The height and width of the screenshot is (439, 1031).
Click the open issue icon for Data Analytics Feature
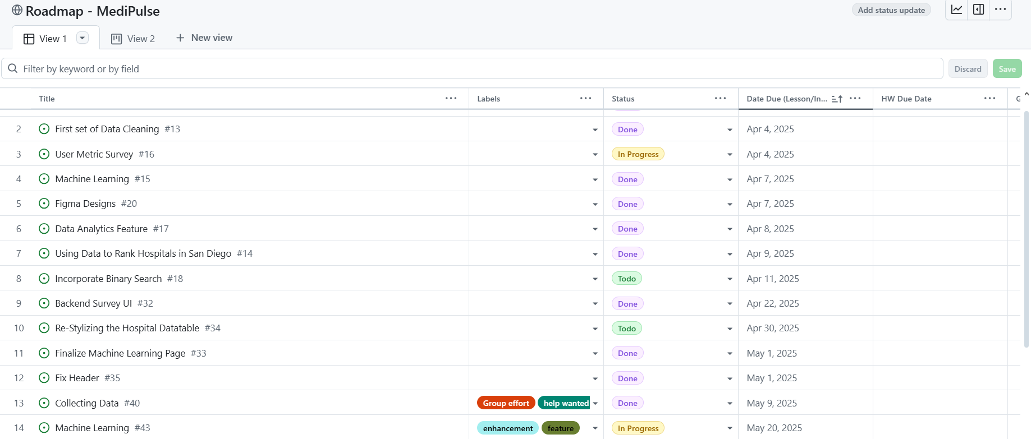pos(44,229)
